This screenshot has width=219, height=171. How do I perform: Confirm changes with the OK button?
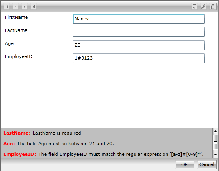coord(185,164)
